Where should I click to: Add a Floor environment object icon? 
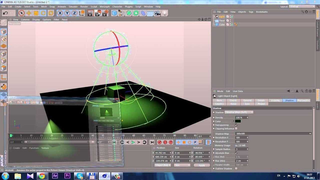(150, 13)
